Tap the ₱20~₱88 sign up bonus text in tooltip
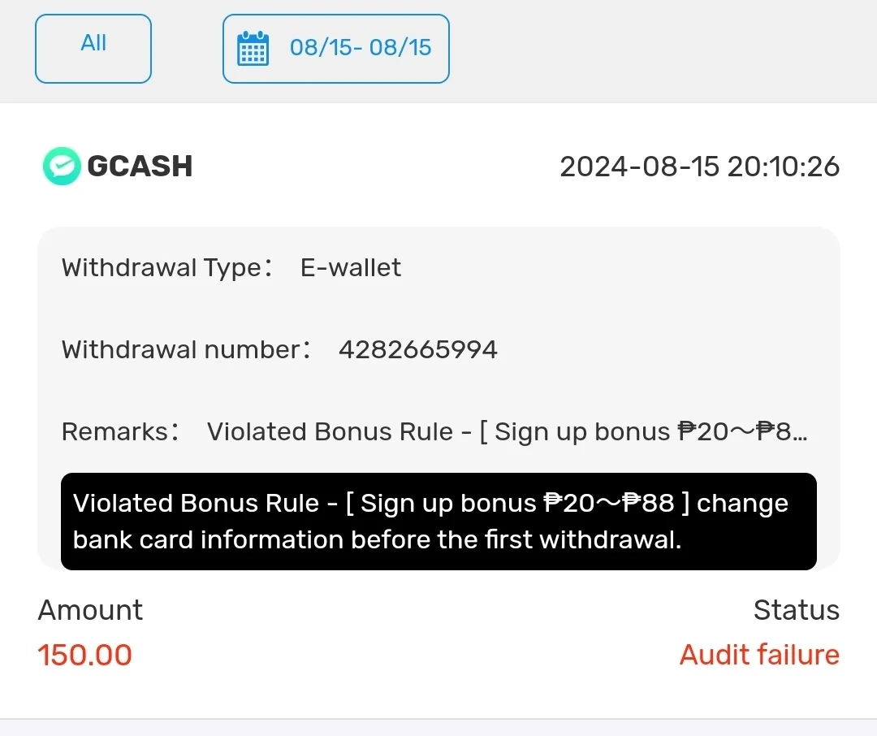The image size is (877, 736). coord(609,503)
